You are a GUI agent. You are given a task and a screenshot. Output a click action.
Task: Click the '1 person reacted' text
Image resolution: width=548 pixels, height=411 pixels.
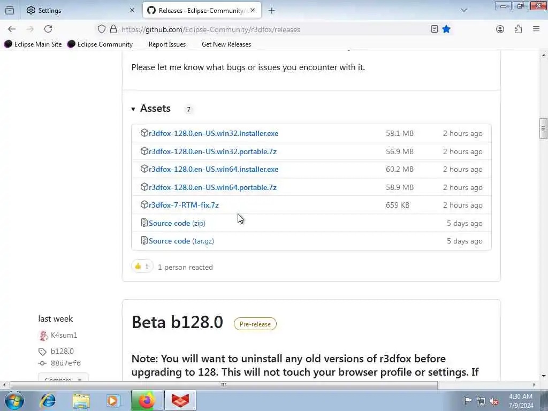(x=185, y=268)
